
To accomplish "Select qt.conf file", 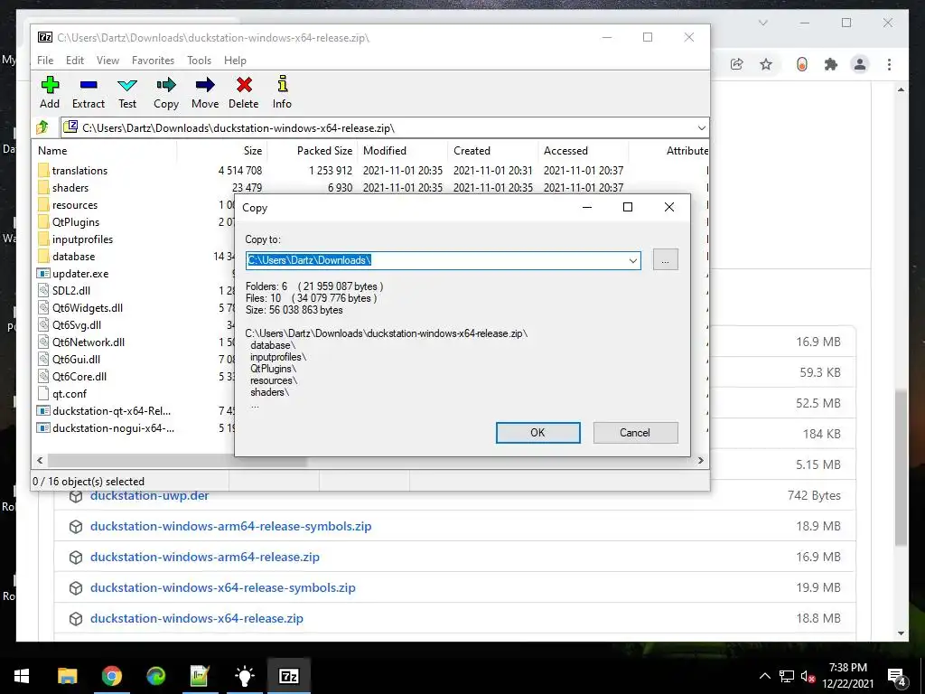I will (69, 393).
